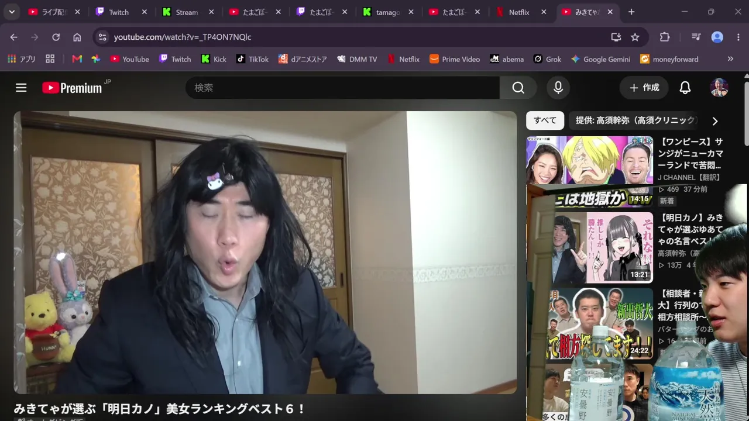Open the Chrome three-dot menu
Image resolution: width=749 pixels, height=421 pixels.
[738, 37]
